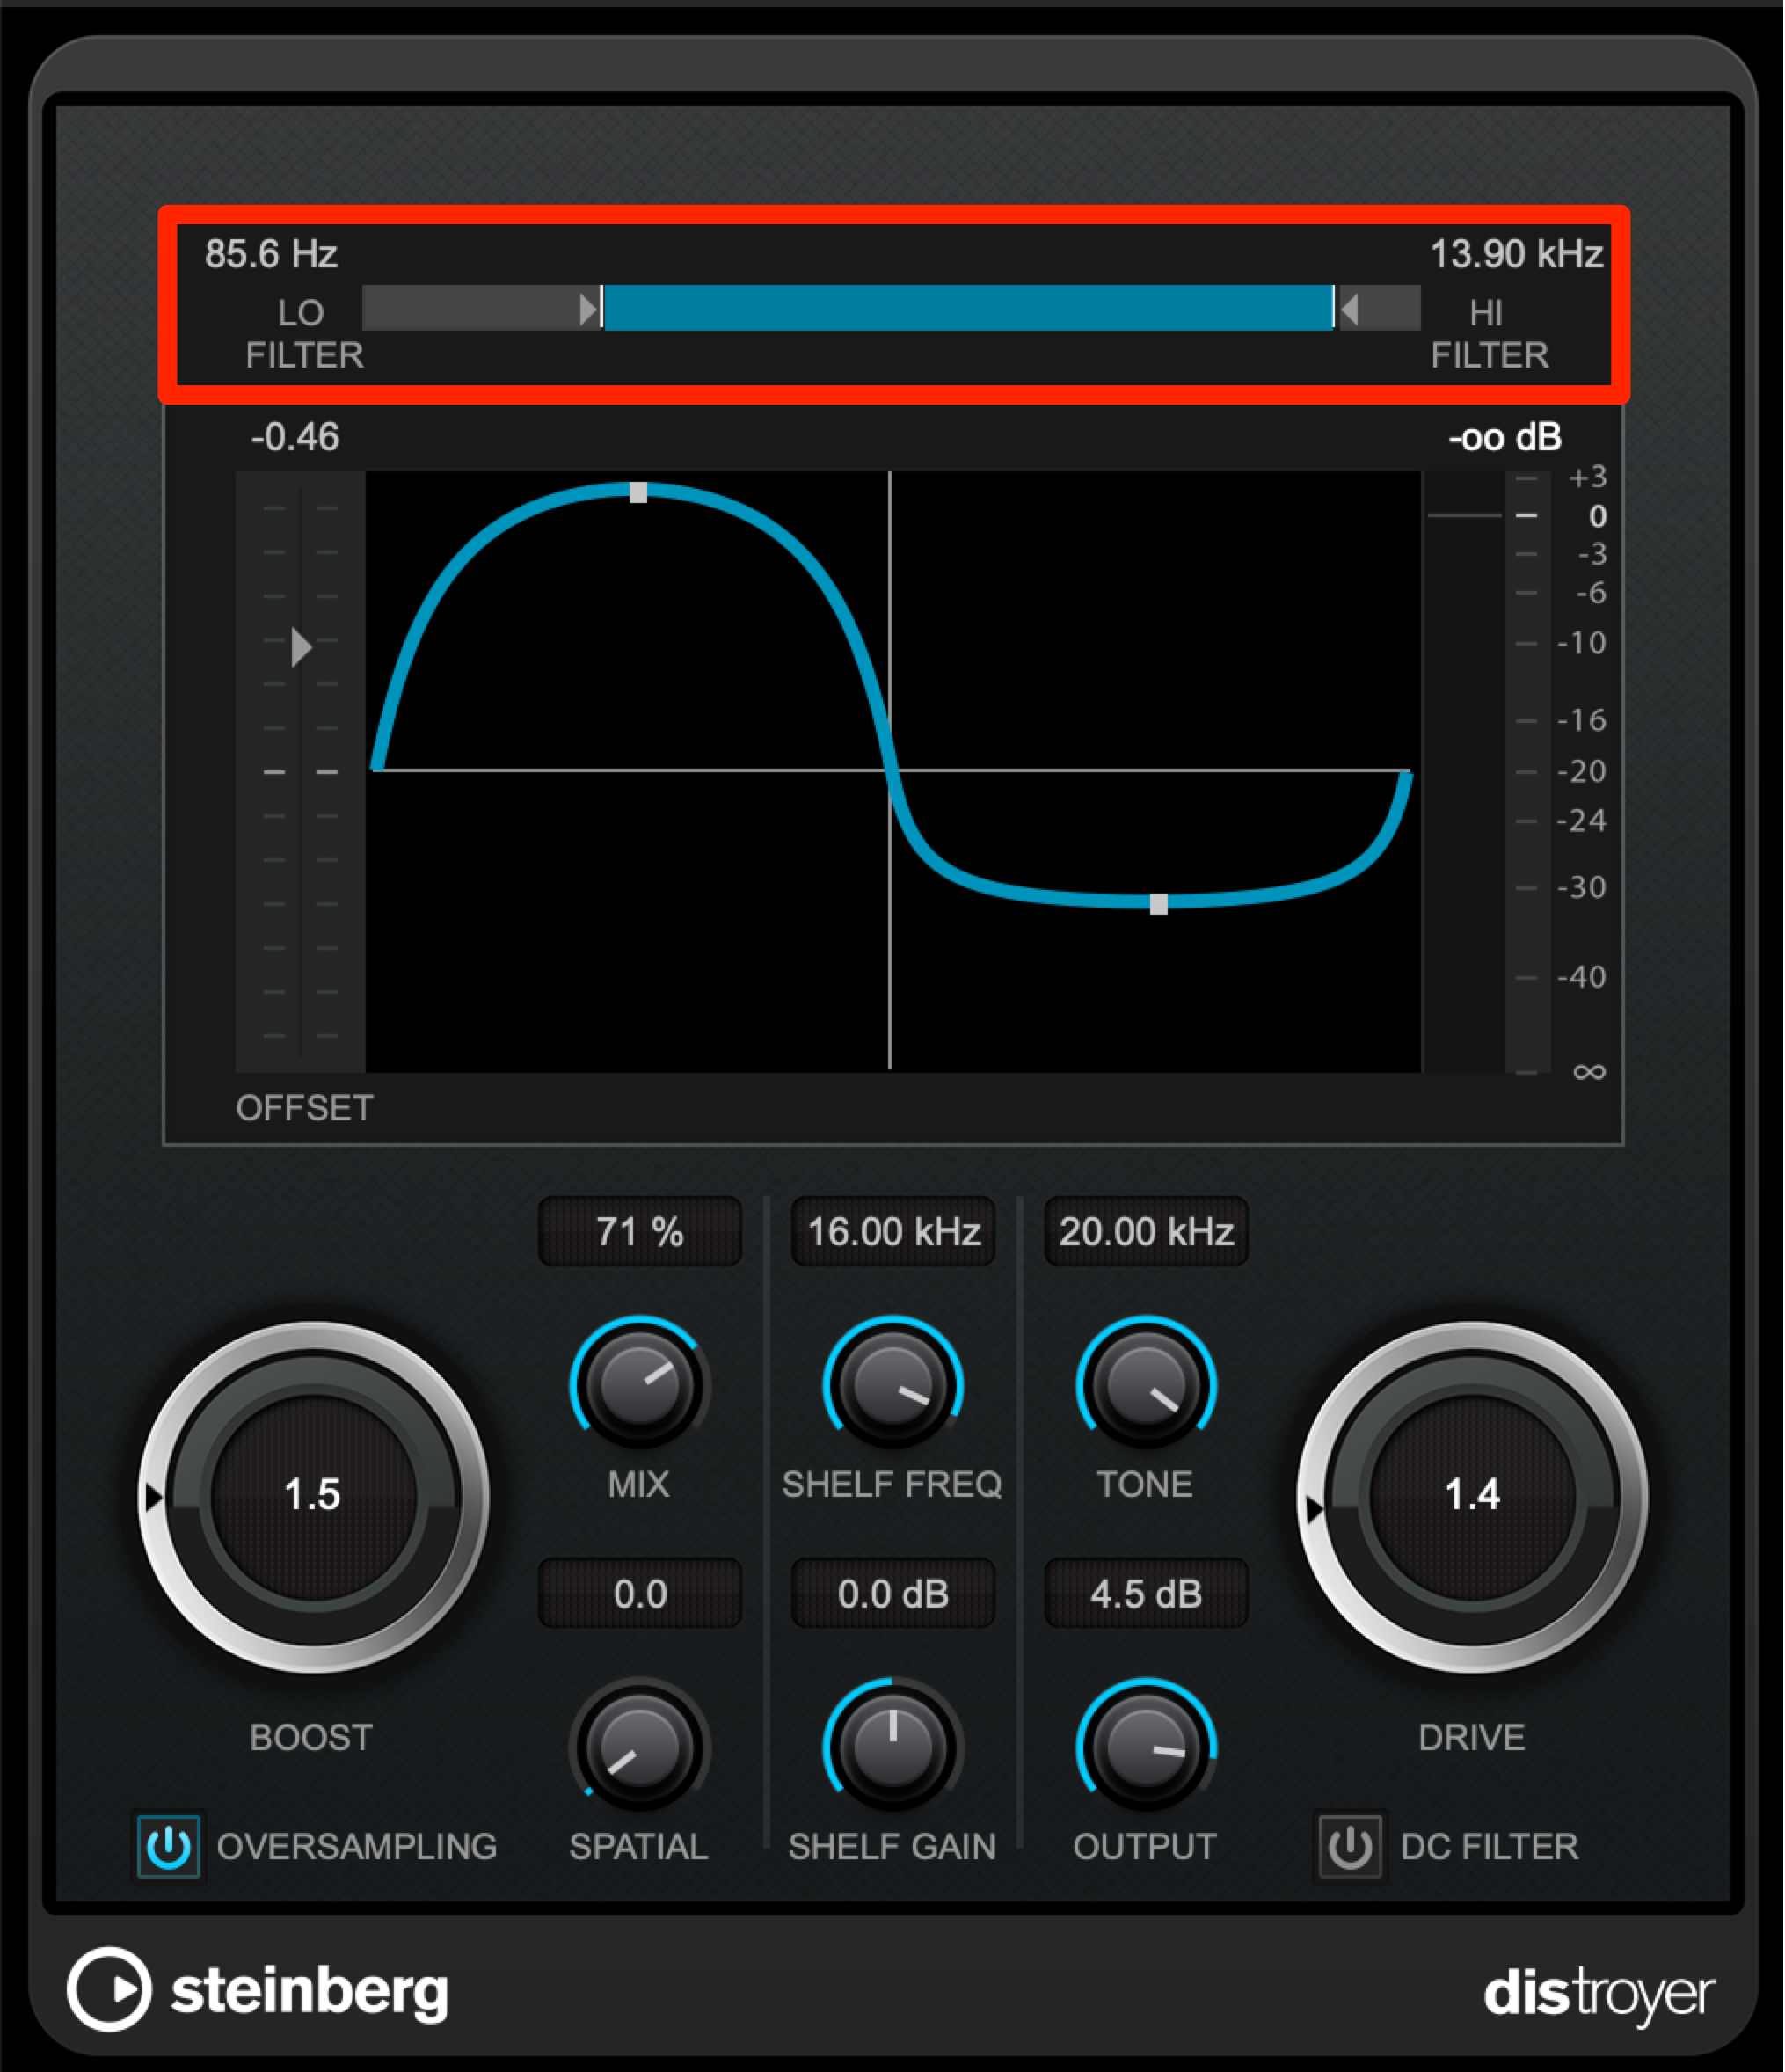Select the 20.00 kHz tone value field
Image resolution: width=1785 pixels, height=2072 pixels.
[x=1146, y=1231]
